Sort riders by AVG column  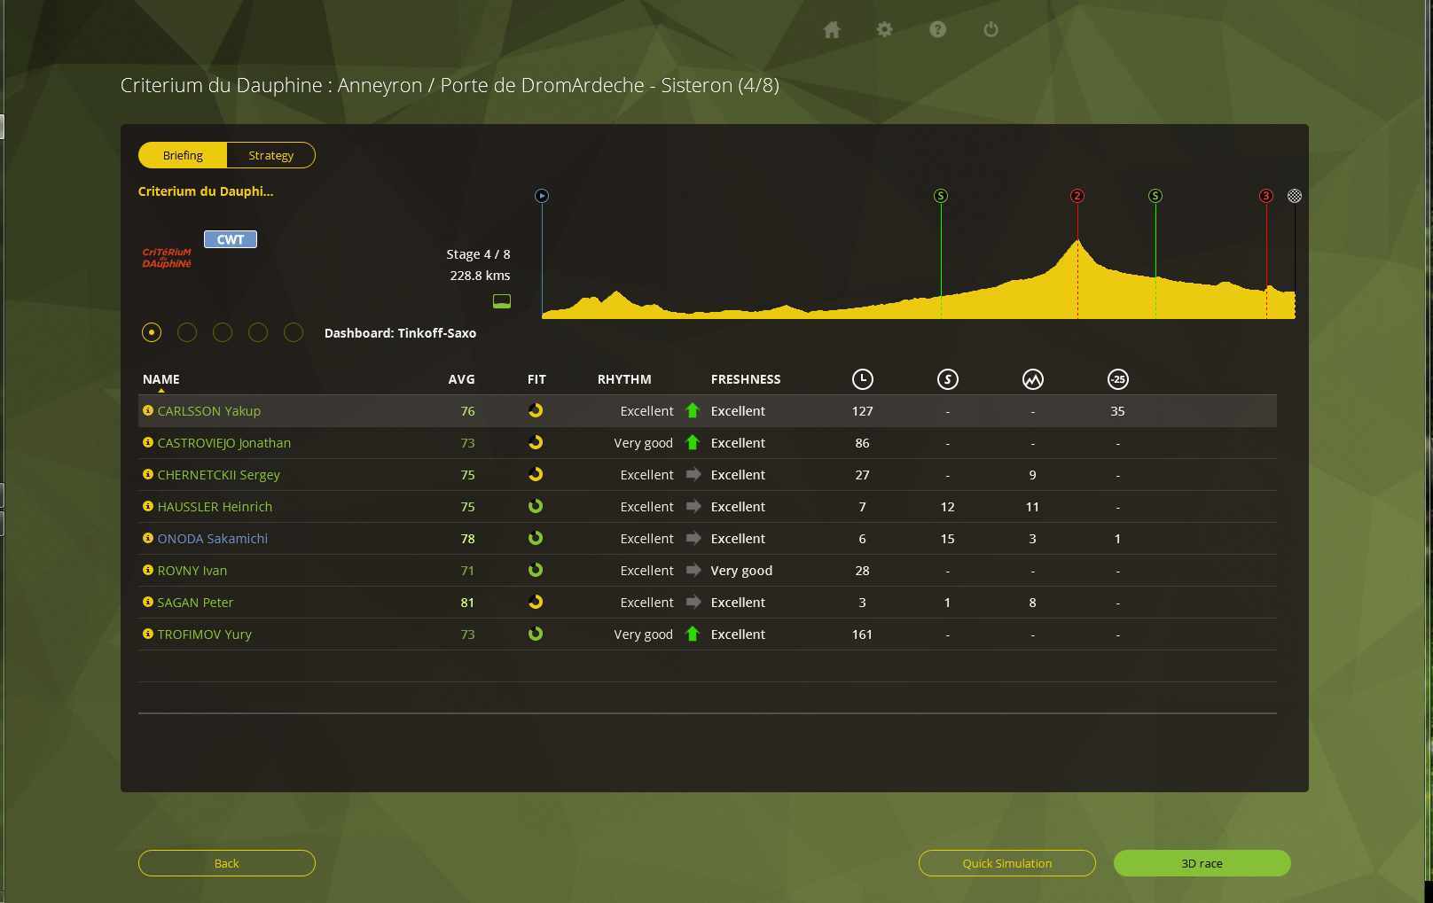461,379
